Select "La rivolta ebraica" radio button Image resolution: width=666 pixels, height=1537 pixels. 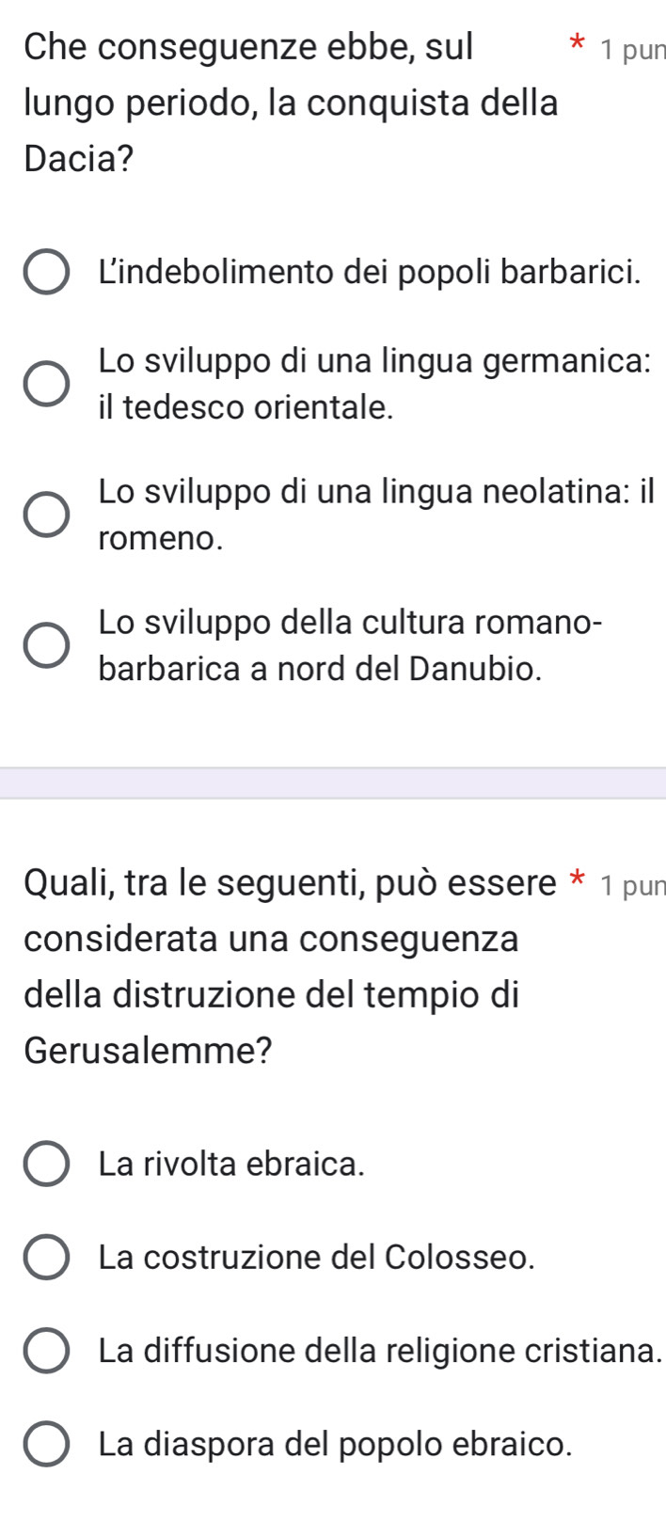click(x=46, y=1165)
